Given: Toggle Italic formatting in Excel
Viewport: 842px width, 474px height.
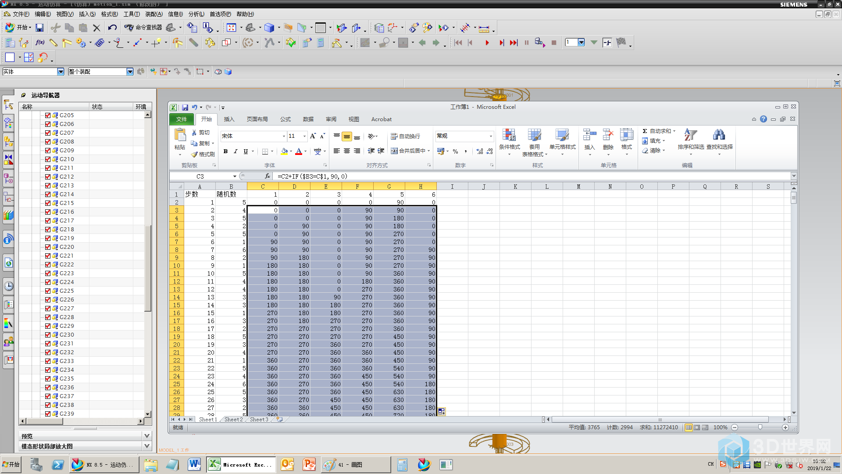Looking at the screenshot, I should point(235,151).
